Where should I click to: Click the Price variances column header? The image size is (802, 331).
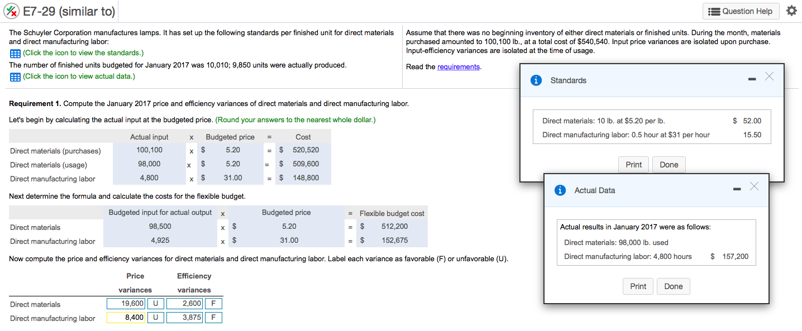135,283
